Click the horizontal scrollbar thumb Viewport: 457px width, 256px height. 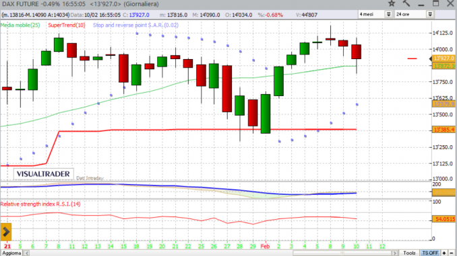(x=342, y=253)
